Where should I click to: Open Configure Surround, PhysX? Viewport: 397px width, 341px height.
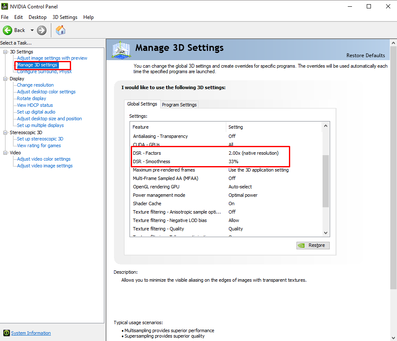pos(44,71)
